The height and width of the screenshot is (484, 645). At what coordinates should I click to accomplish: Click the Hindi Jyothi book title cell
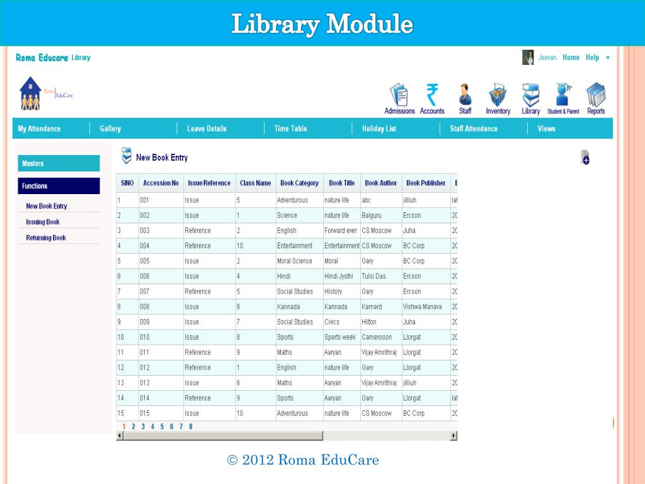pyautogui.click(x=342, y=276)
